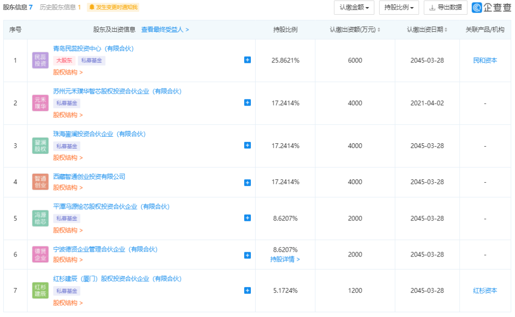515x317 pixels.
Task: Open the 认缴金额 dropdown filter
Action: [354, 8]
